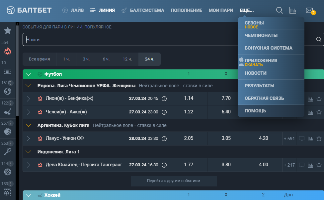Open the ЛИНИЯ tab
Screen dimensions: 324x200
point(103,10)
